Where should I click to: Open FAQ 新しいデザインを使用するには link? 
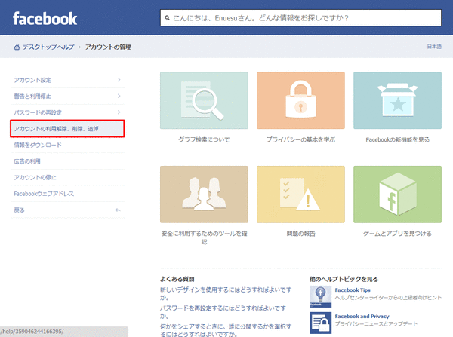tap(226, 293)
